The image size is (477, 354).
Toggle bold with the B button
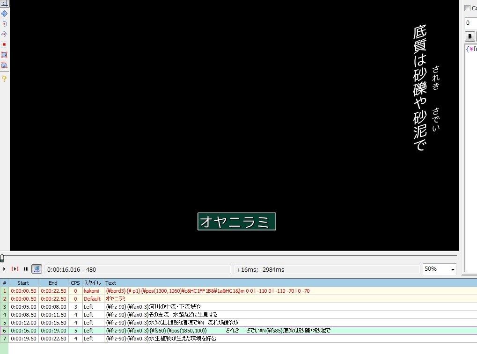click(470, 36)
